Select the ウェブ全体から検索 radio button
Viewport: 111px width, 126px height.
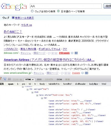point(32,11)
